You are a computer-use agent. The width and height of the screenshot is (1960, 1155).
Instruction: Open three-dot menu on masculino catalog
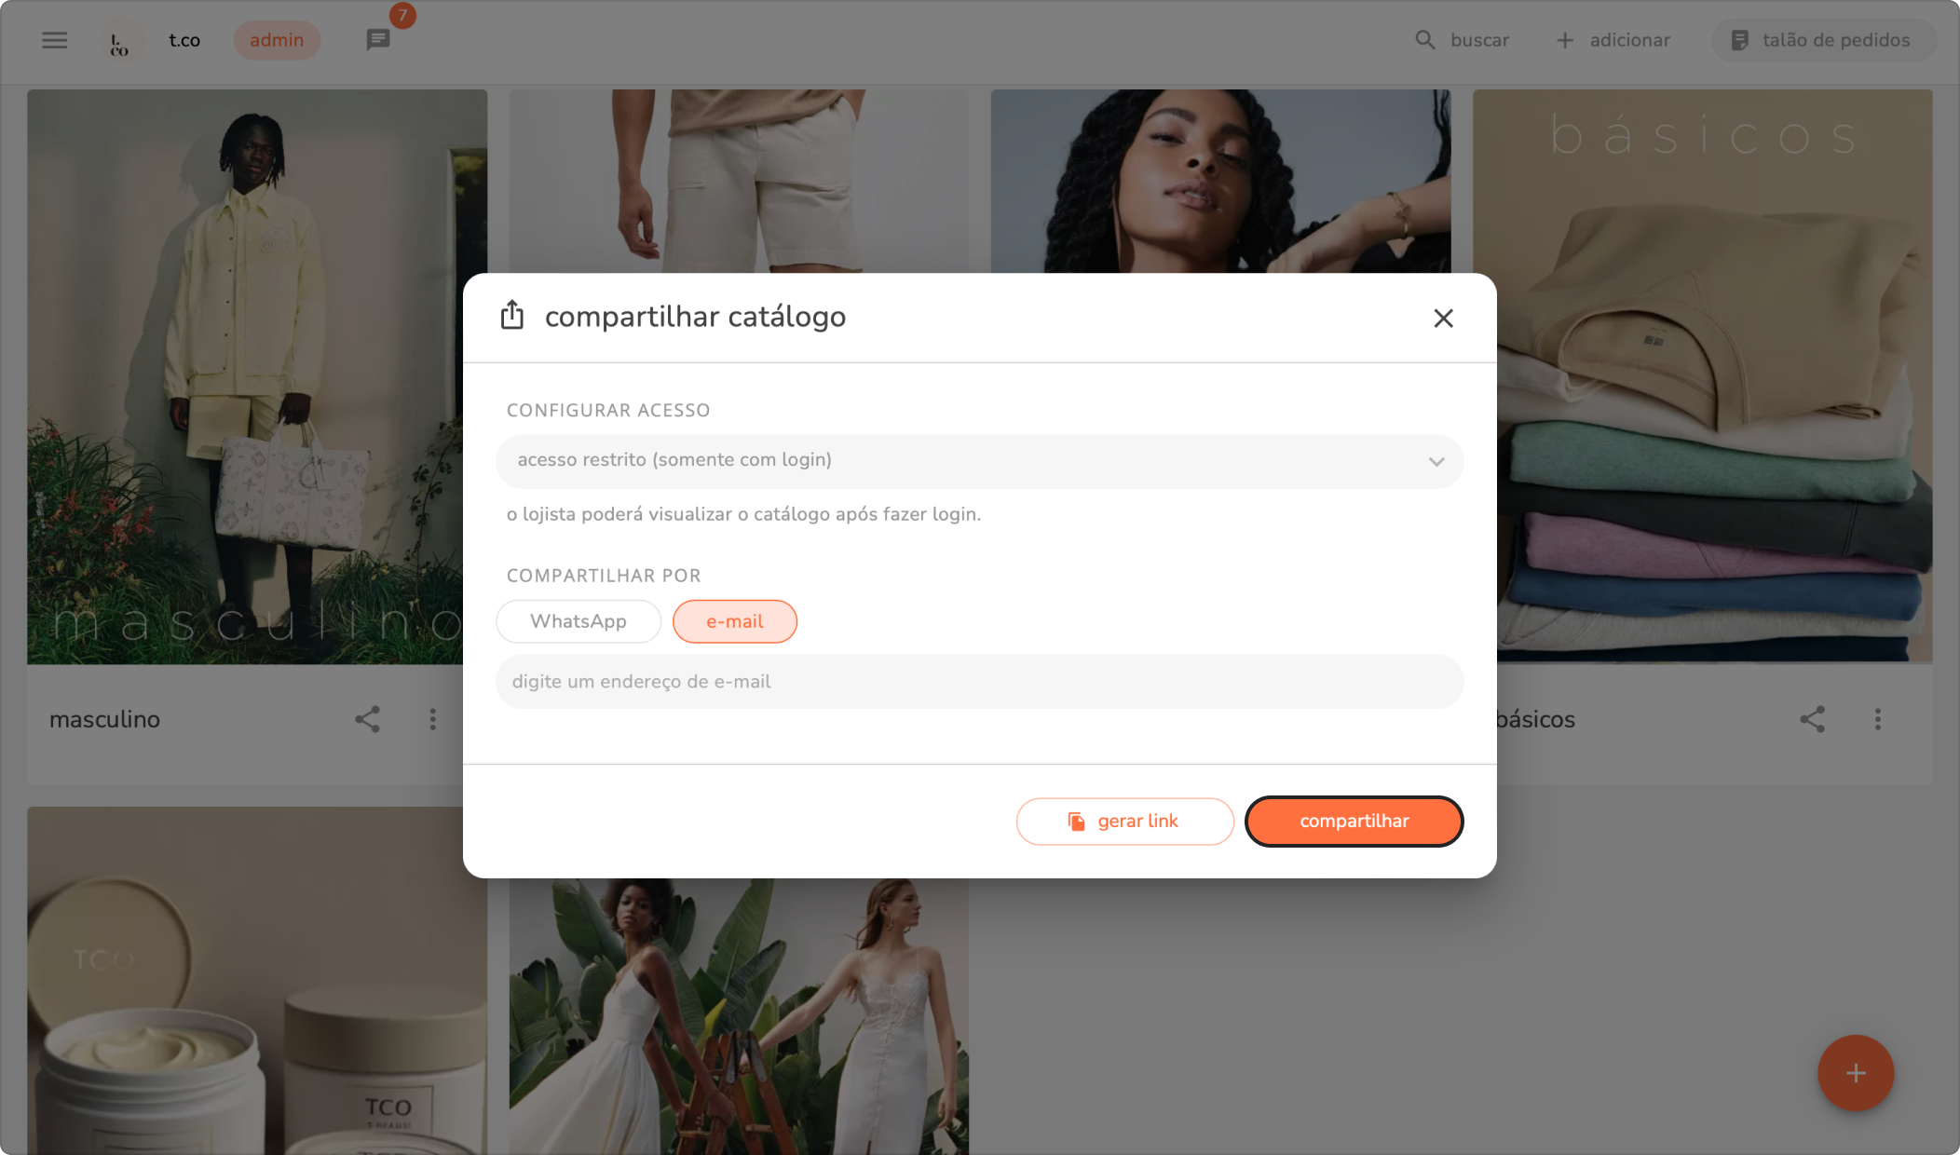tap(433, 719)
